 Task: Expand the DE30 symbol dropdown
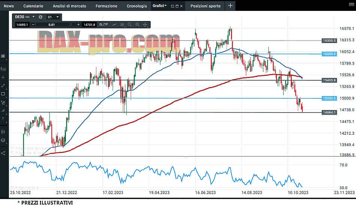(x=34, y=17)
